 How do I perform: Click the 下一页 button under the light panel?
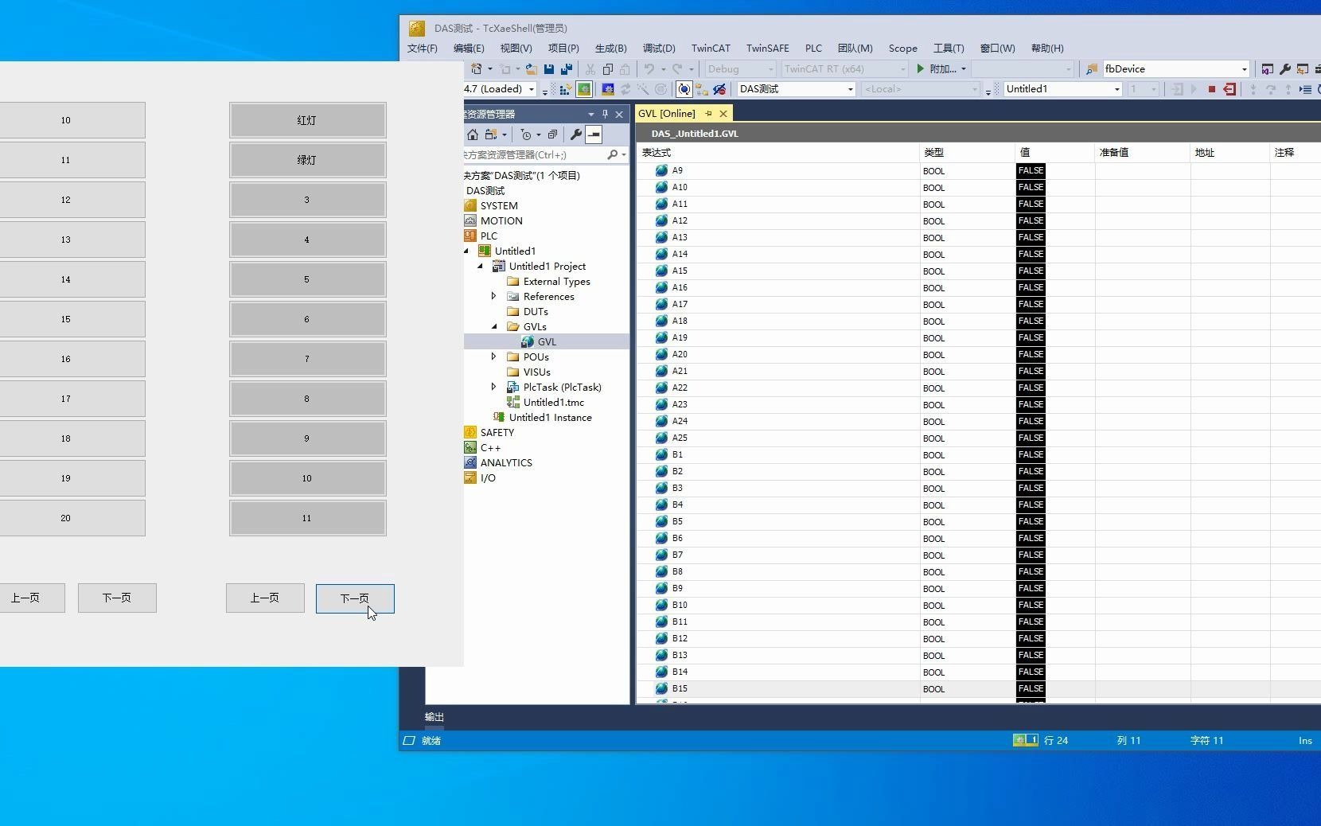coord(355,598)
